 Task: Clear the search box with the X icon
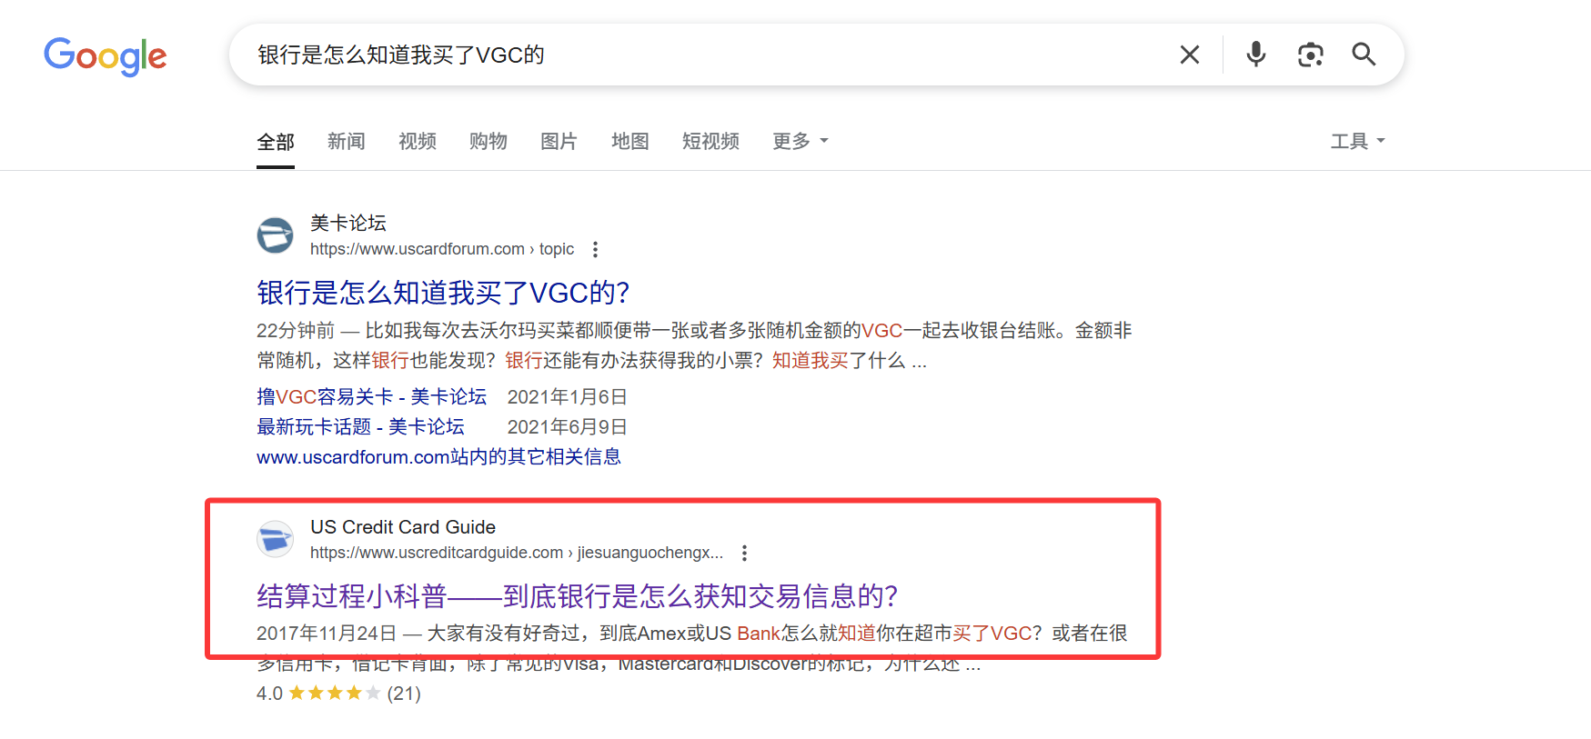1189,55
